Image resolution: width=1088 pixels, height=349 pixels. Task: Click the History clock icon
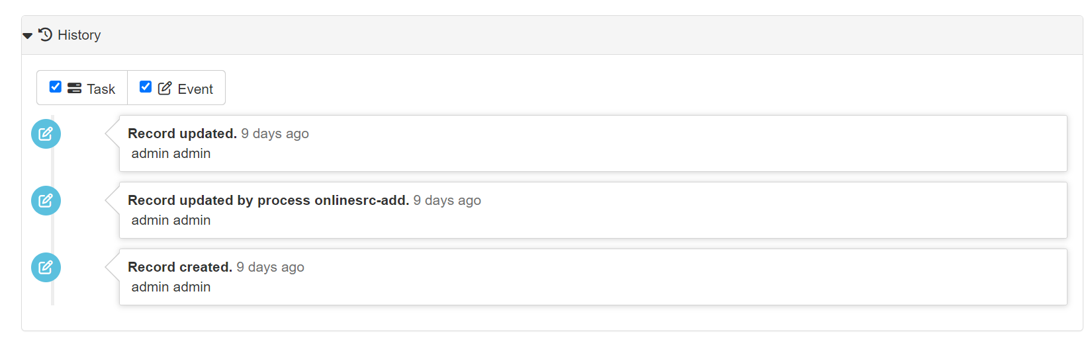click(x=46, y=34)
